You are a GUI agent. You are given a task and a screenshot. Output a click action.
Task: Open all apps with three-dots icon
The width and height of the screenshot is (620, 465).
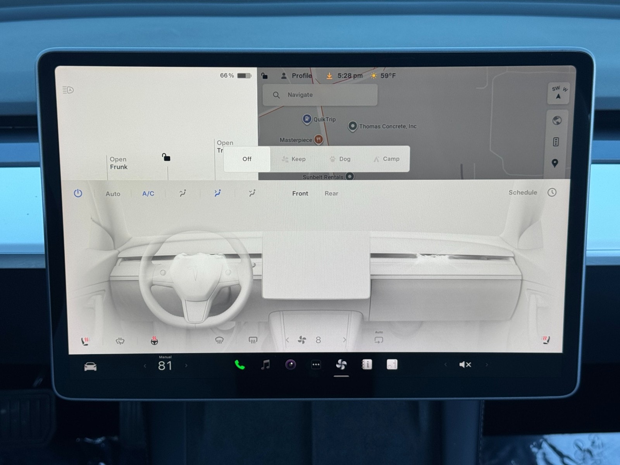tap(316, 365)
